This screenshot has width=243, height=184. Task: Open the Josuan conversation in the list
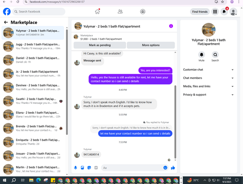(x=33, y=155)
